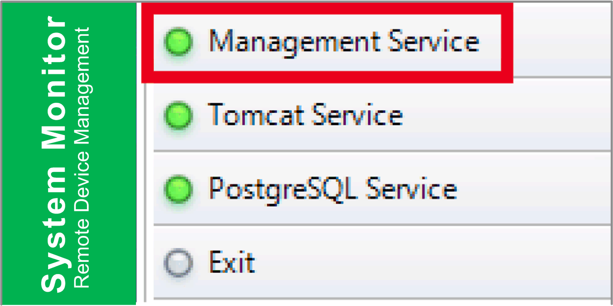Click the separator line below Tomcat Service

click(381, 151)
